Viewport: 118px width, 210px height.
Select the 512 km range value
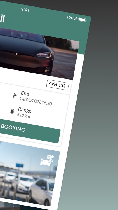click(x=23, y=116)
